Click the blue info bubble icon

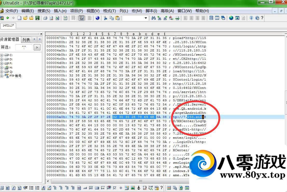point(251,18)
